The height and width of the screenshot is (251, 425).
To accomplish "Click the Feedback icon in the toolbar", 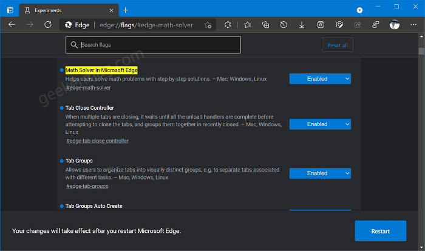I will click(x=376, y=25).
